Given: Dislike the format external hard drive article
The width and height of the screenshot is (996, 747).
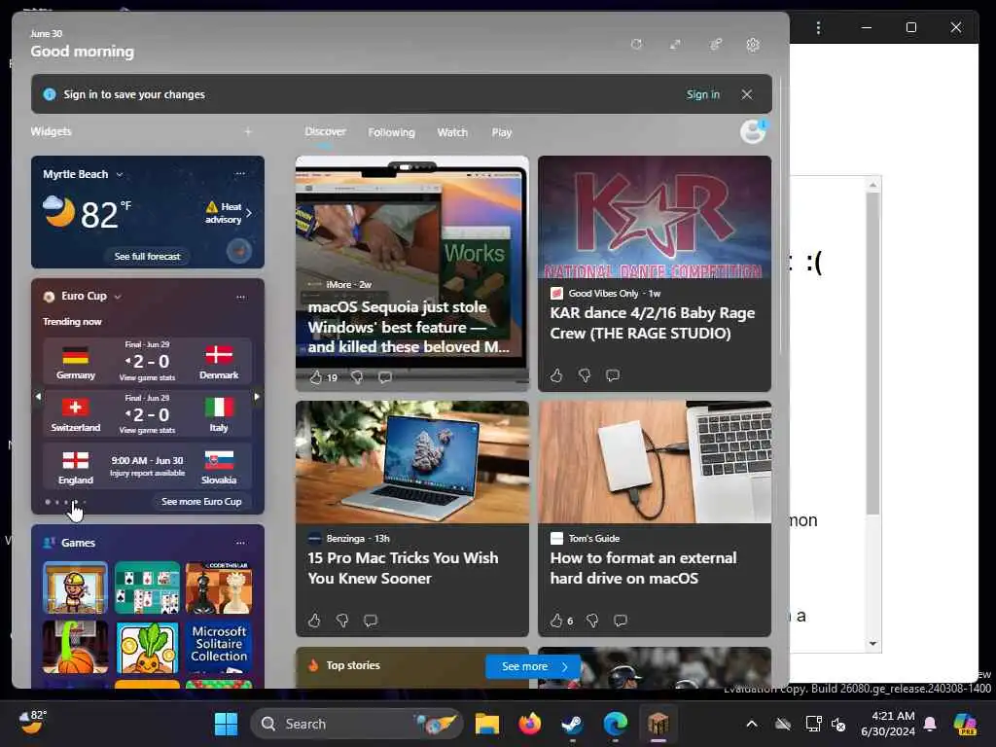Looking at the screenshot, I should tap(592, 620).
